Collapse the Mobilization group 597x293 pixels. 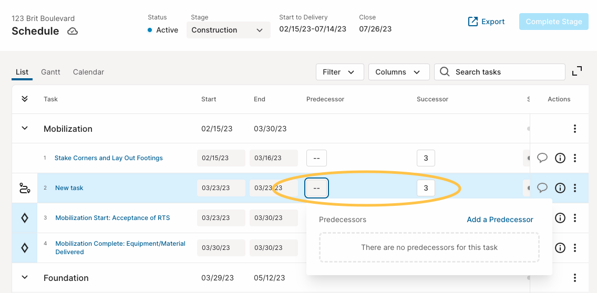point(25,128)
